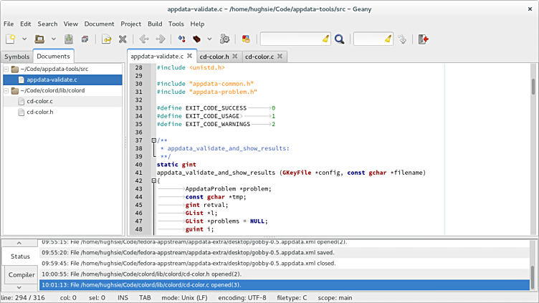
Task: Collapse the comment fold at line 37
Action: [x=154, y=140]
